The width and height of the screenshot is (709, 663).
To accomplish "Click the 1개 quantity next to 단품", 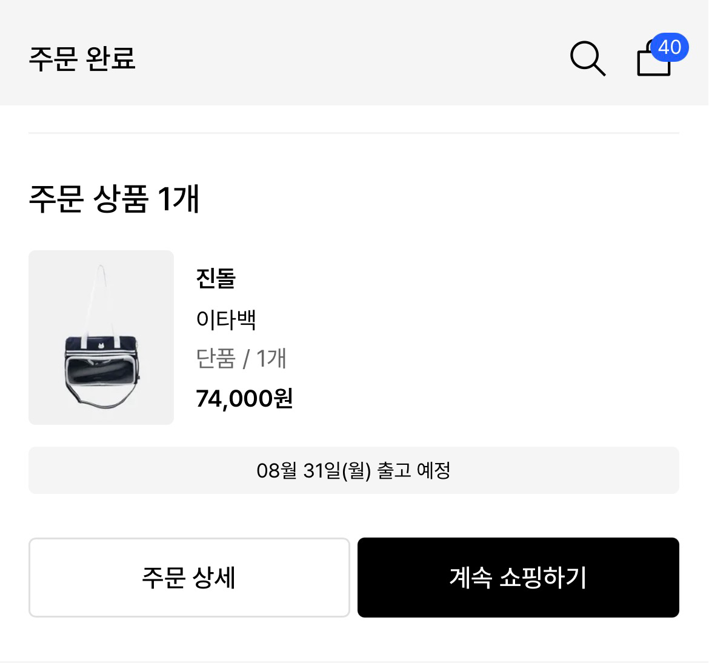I will 271,358.
